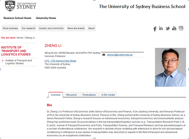Go to Business School Home
Viewport: 189px width, 139px height.
click(x=17, y=18)
